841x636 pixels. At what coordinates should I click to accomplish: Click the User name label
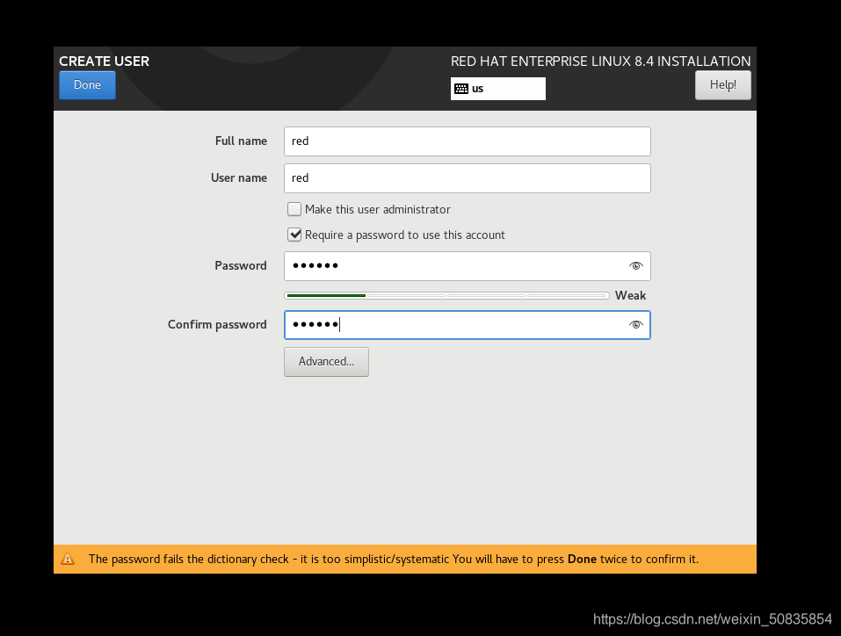[x=239, y=178]
